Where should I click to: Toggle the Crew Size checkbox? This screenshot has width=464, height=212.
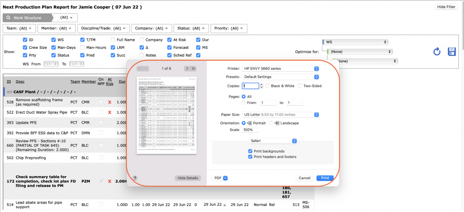coord(25,47)
